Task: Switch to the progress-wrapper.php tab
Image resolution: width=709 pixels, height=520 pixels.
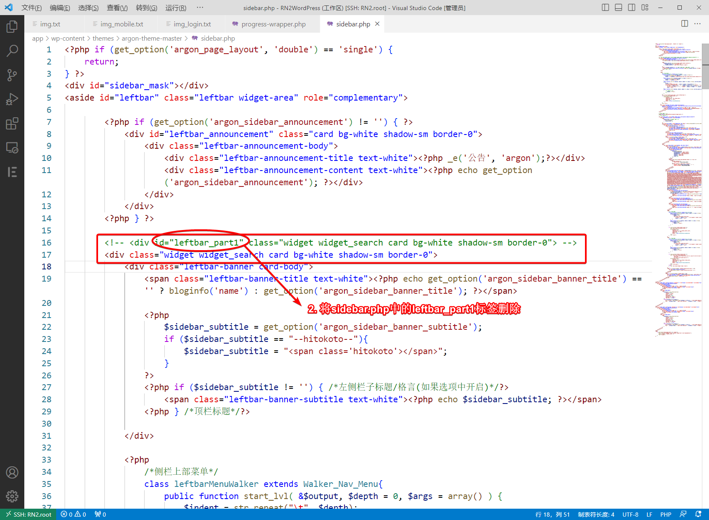Action: pos(273,24)
